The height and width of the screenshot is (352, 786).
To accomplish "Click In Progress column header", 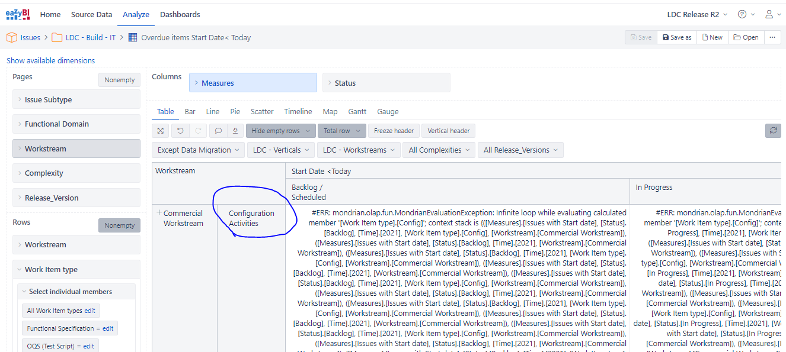I will (654, 187).
